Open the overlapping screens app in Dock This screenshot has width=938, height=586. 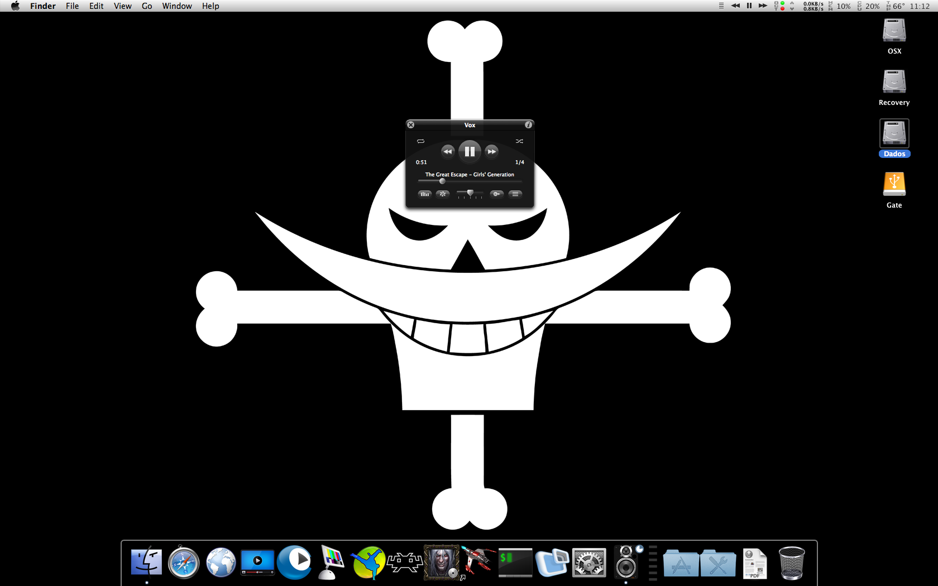552,563
